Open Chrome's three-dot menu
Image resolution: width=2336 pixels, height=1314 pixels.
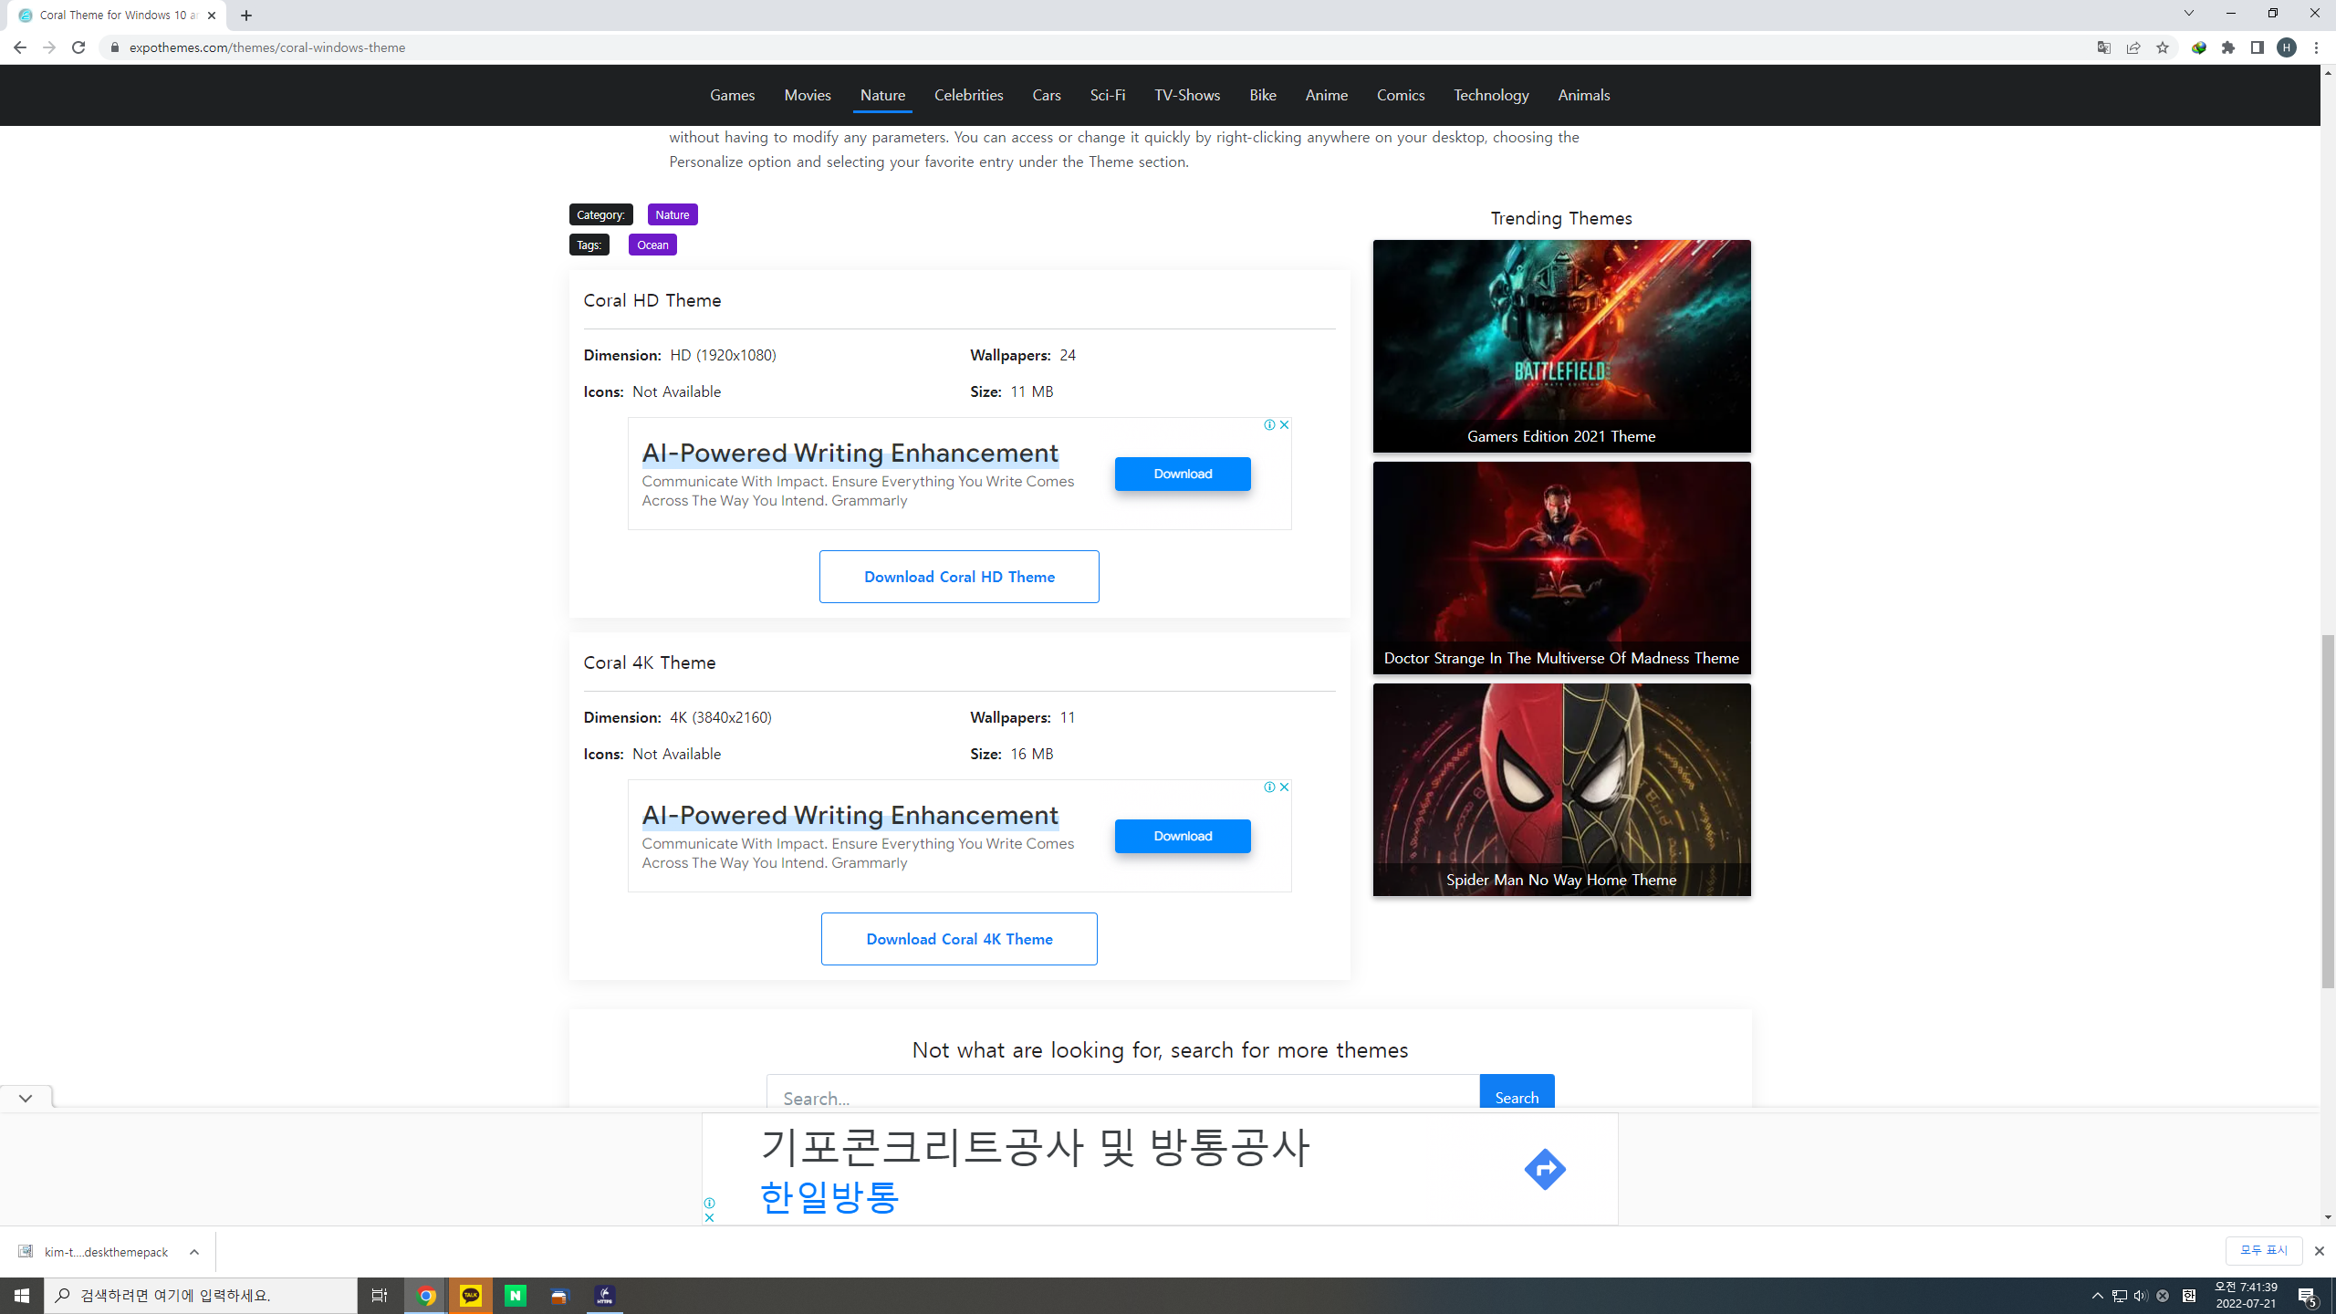pos(2316,47)
